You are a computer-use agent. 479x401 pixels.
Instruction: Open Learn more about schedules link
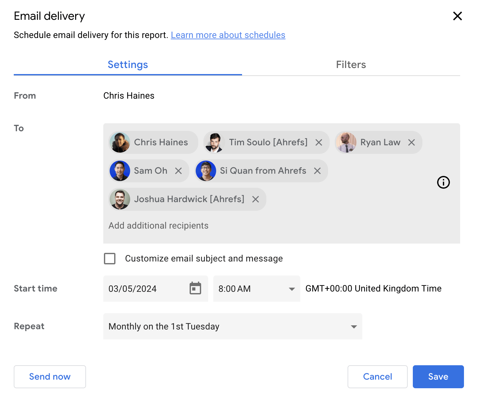coord(228,35)
